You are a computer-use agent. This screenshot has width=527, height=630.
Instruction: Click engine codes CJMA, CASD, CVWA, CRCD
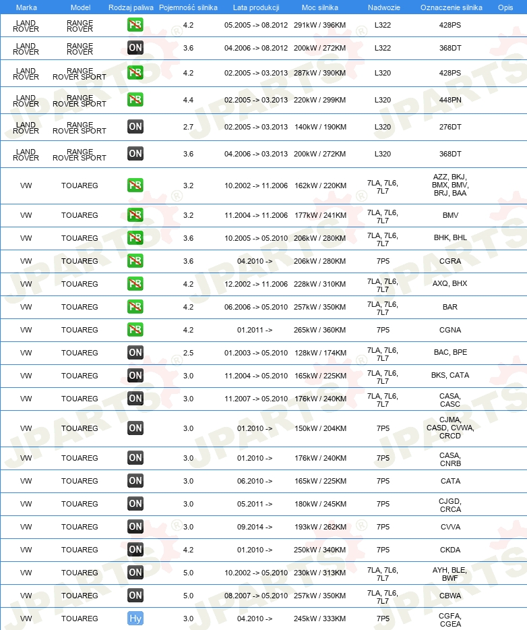coord(450,428)
